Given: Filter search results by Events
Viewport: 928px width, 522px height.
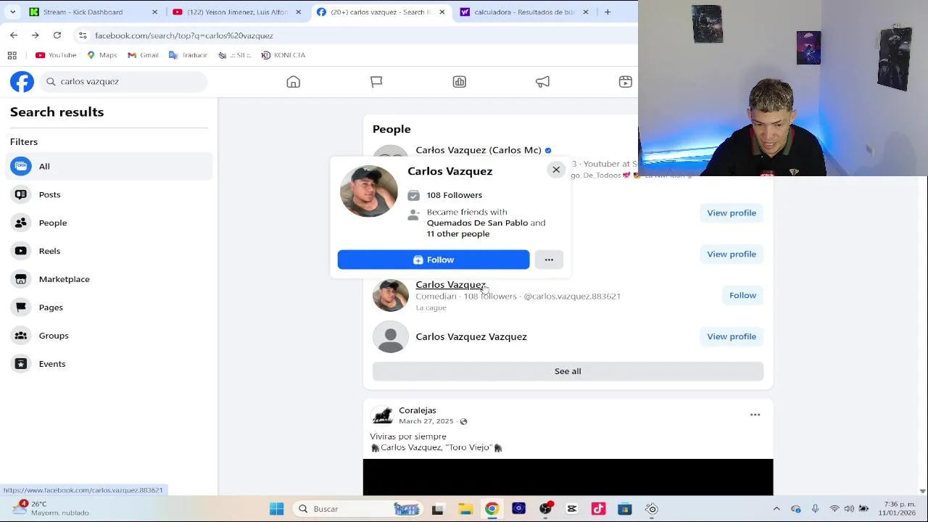Looking at the screenshot, I should click(x=109, y=364).
